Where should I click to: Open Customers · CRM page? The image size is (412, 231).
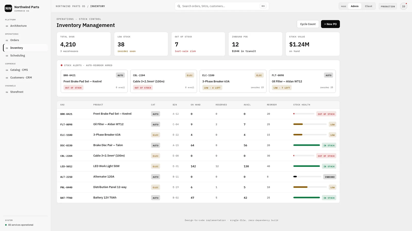25,78
